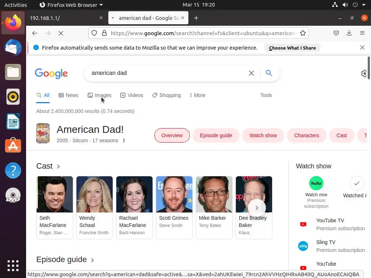Open Mike Barker cast photo
The image size is (371, 278).
coord(214,194)
